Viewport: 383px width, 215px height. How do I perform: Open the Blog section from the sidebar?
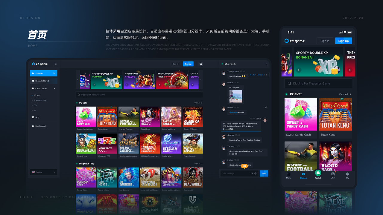point(37,117)
